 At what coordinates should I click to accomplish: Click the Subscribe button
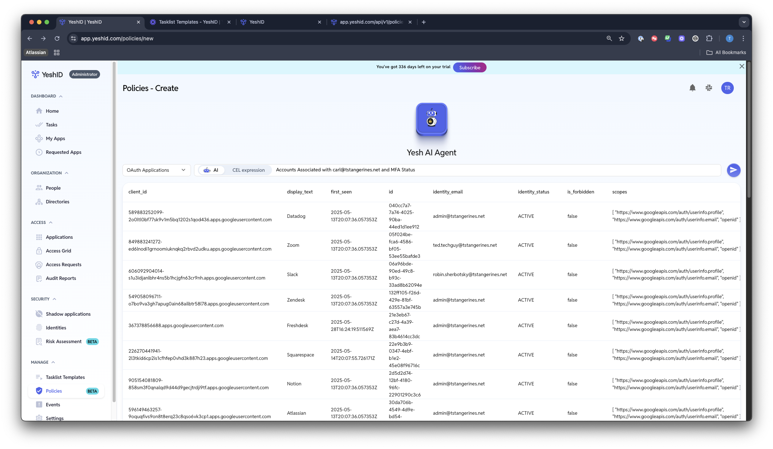click(469, 67)
